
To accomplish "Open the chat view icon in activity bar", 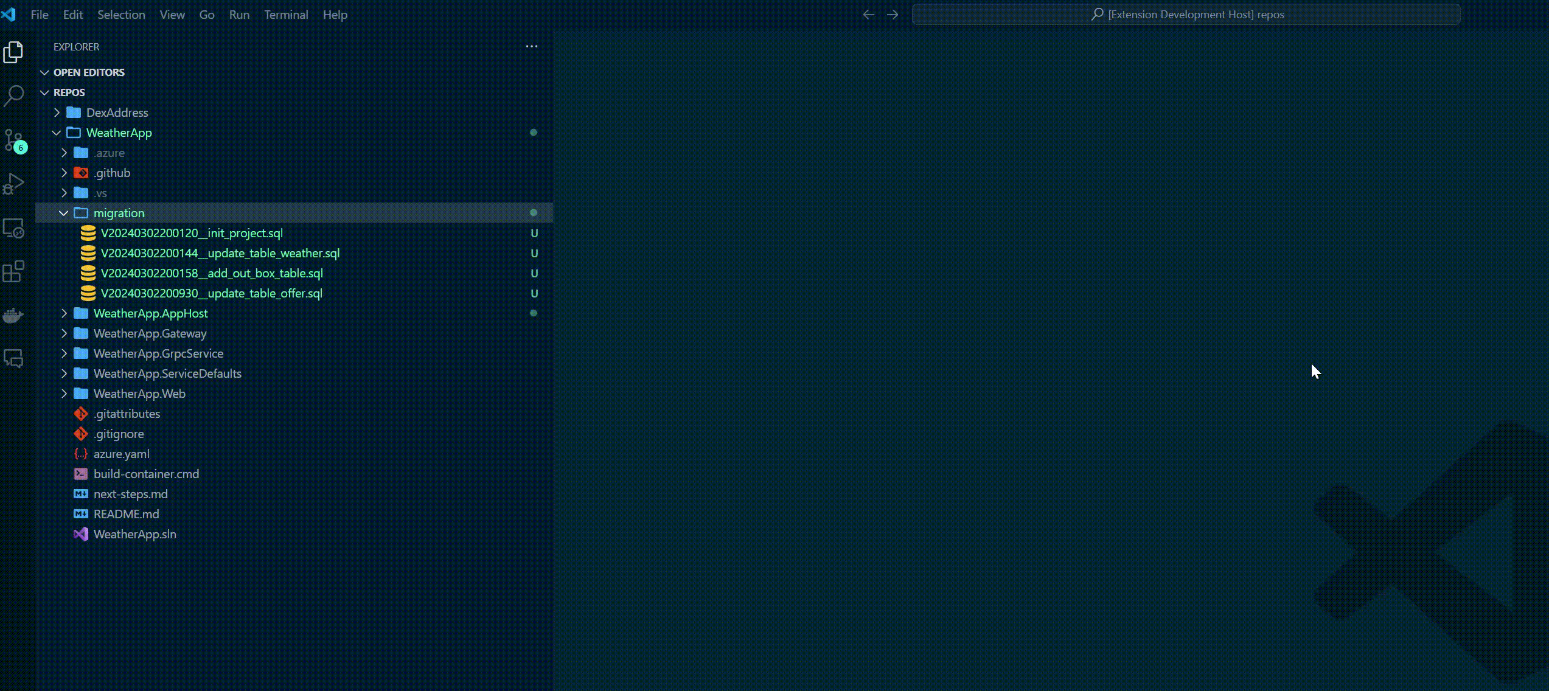I will [x=13, y=358].
